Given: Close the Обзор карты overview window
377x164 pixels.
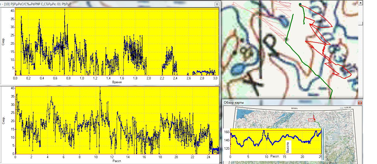Looking at the screenshot, I should [360, 103].
